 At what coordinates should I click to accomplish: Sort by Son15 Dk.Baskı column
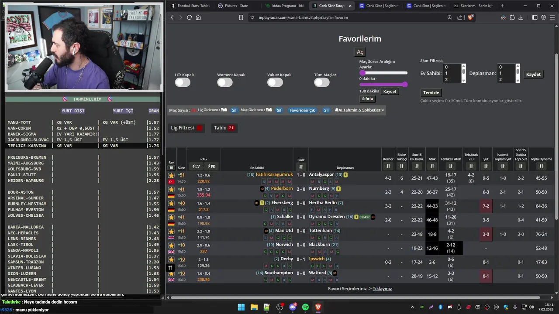tap(417, 166)
